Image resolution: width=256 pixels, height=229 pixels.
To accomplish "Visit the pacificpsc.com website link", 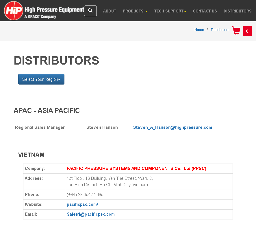I will [82, 204].
